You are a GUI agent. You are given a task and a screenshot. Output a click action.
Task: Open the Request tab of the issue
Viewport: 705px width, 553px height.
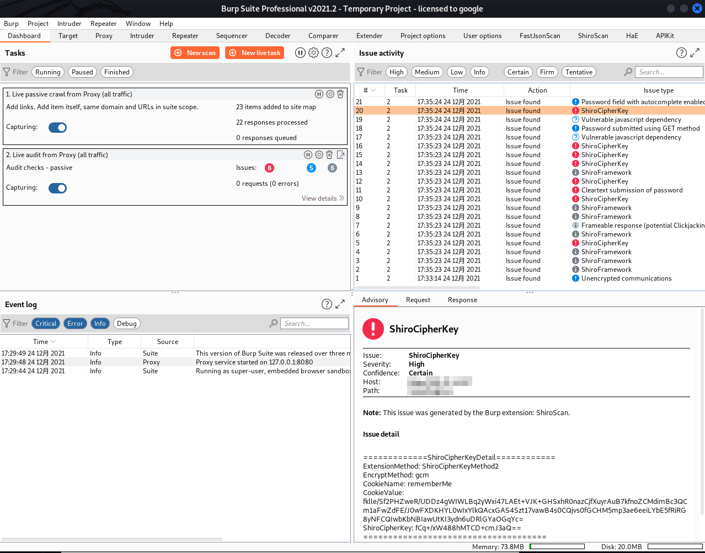418,299
